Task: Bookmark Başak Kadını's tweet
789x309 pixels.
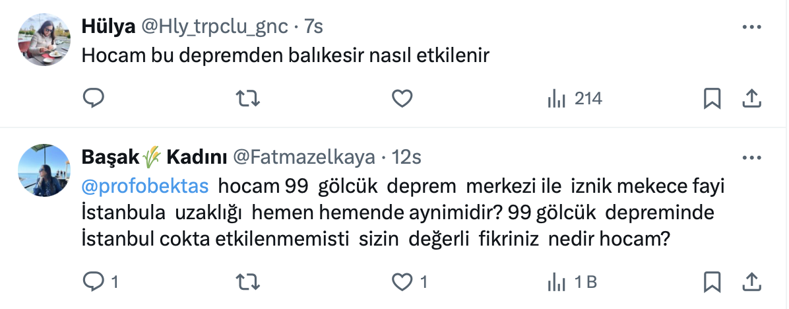Action: (712, 282)
